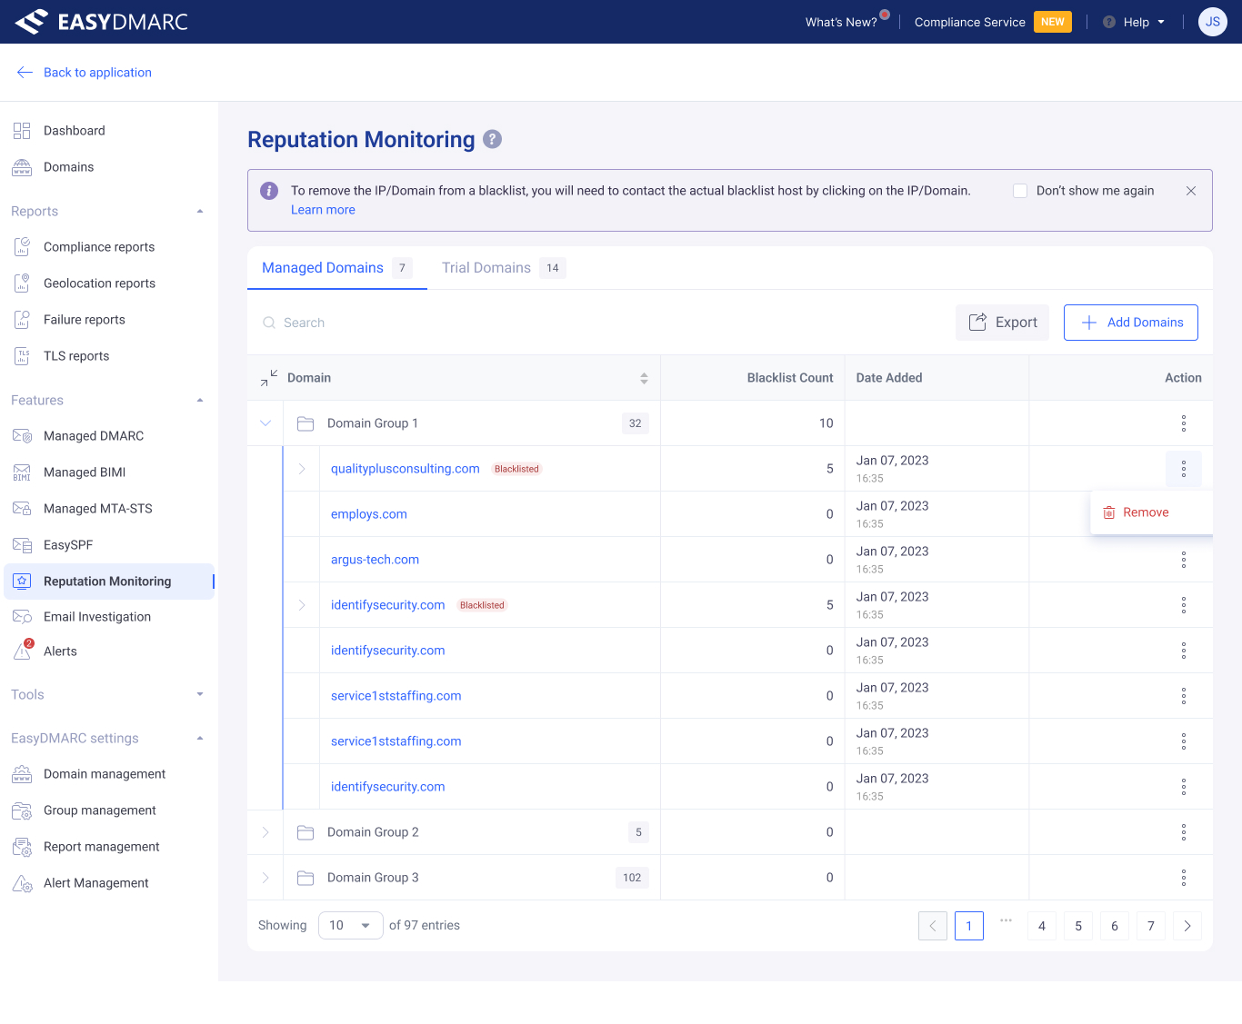Click the Alerts warning icon with badge
This screenshot has width=1242, height=1024.
[23, 651]
